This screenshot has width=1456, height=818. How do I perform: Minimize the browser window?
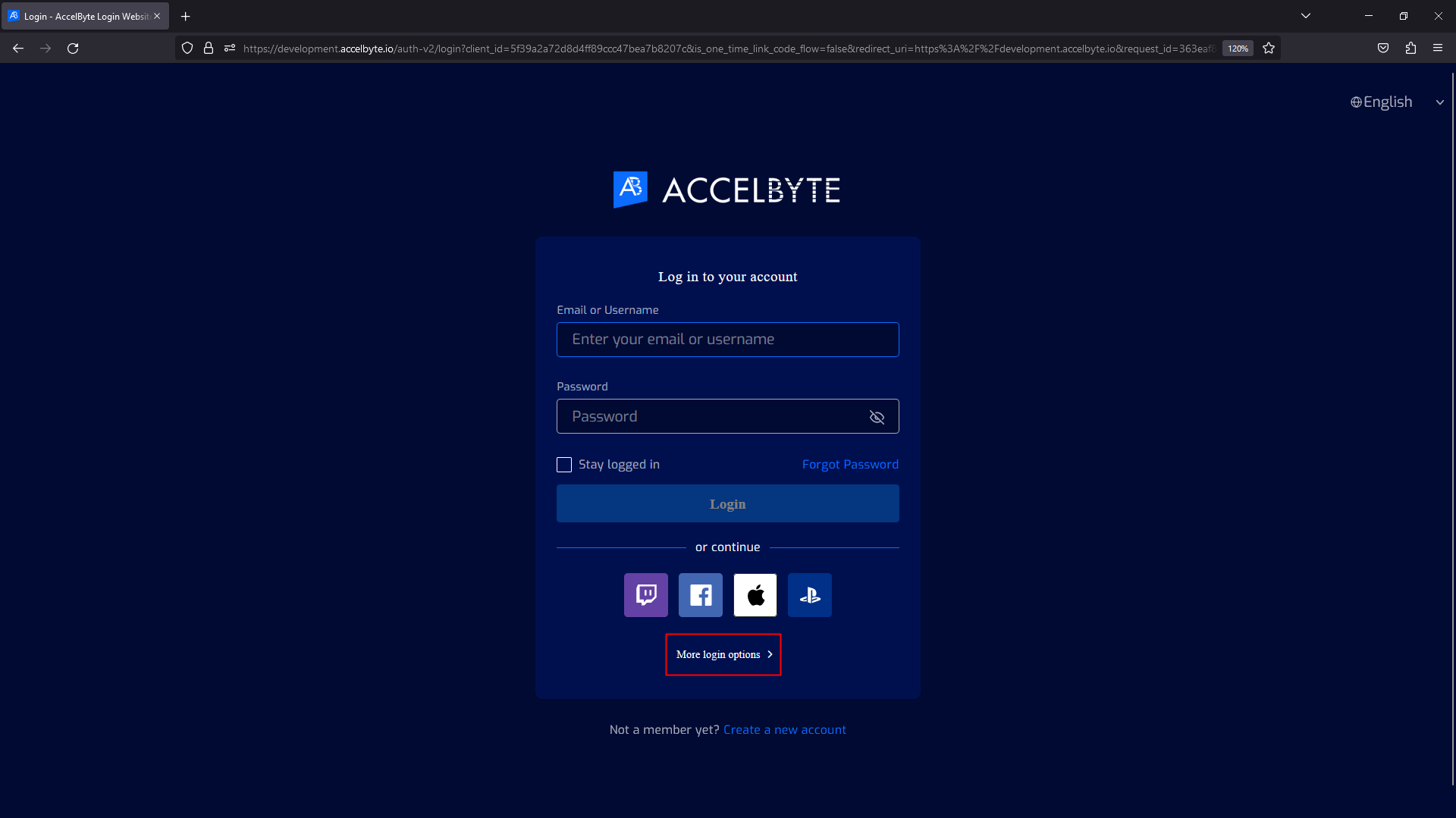1369,16
